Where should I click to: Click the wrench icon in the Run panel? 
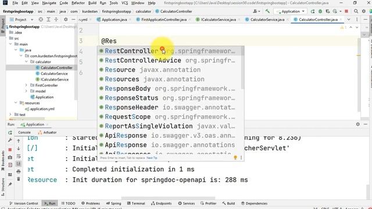coord(10,140)
